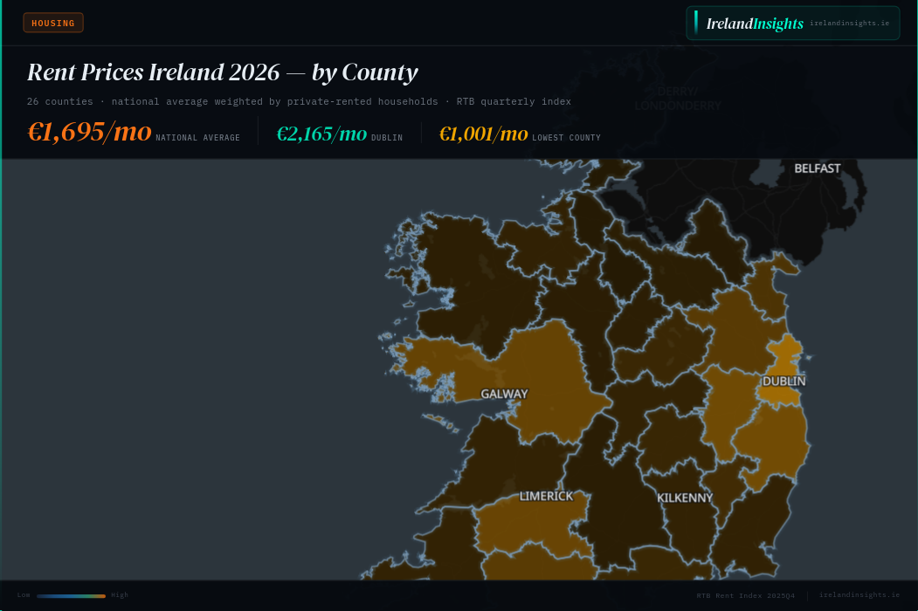Image resolution: width=918 pixels, height=611 pixels.
Task: Select the LIMERICK map label
Action: point(546,497)
